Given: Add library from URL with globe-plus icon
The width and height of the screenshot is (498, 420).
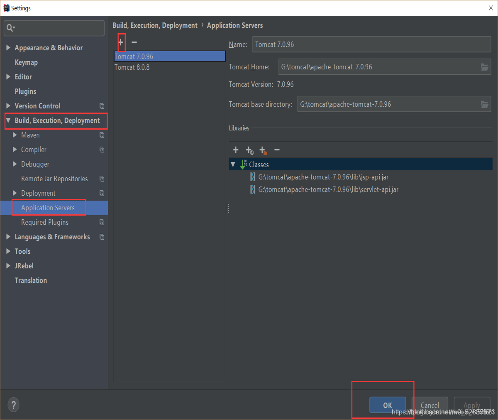Looking at the screenshot, I should coord(249,150).
